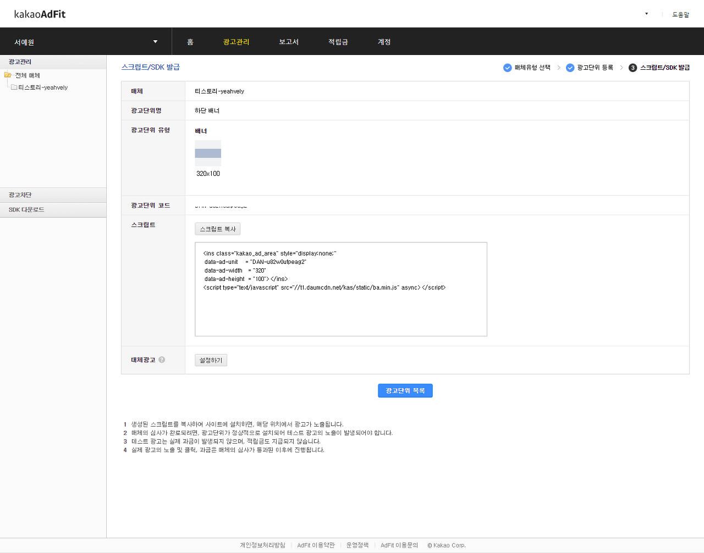Open the top-right account dropdown arrow
This screenshot has height=553, width=704.
pos(646,14)
